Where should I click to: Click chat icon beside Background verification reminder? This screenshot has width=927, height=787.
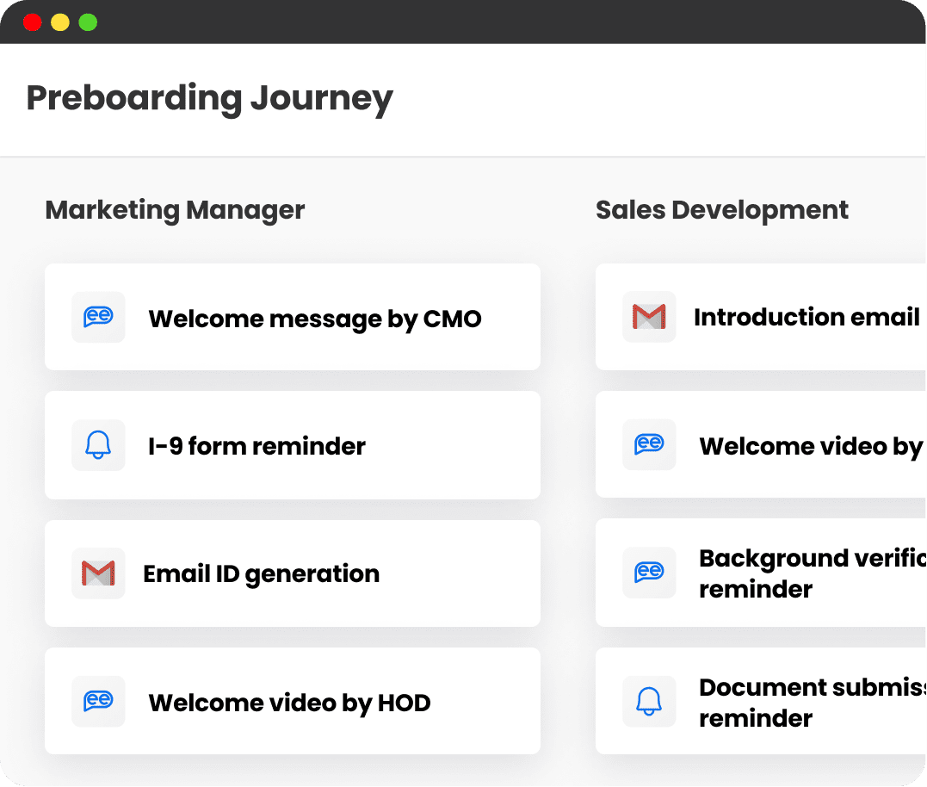(x=649, y=573)
